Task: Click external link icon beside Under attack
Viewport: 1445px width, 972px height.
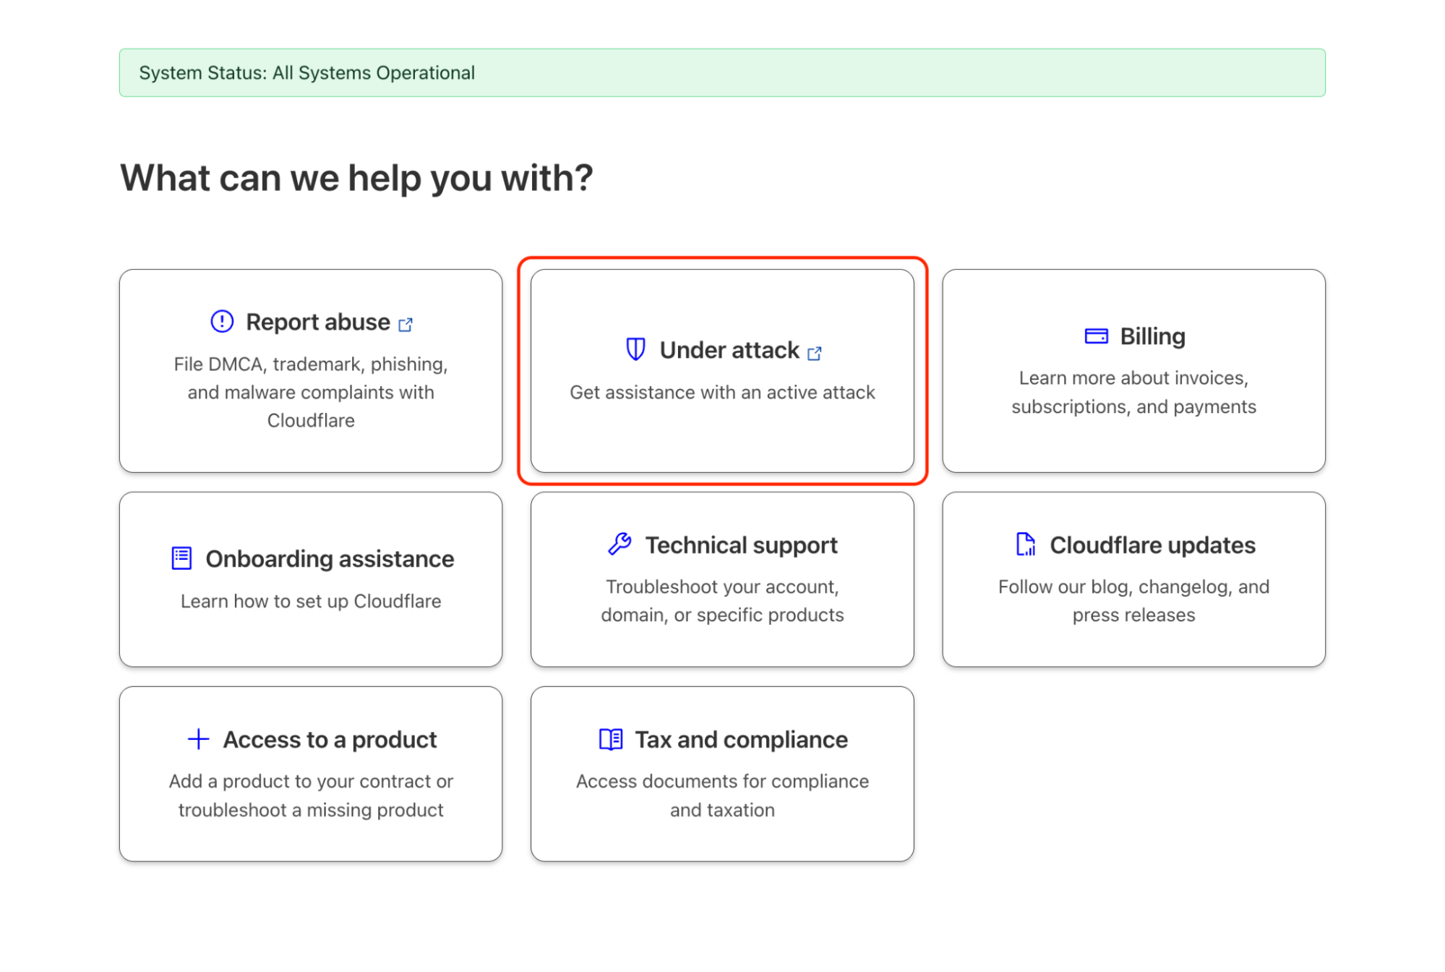Action: pyautogui.click(x=815, y=353)
